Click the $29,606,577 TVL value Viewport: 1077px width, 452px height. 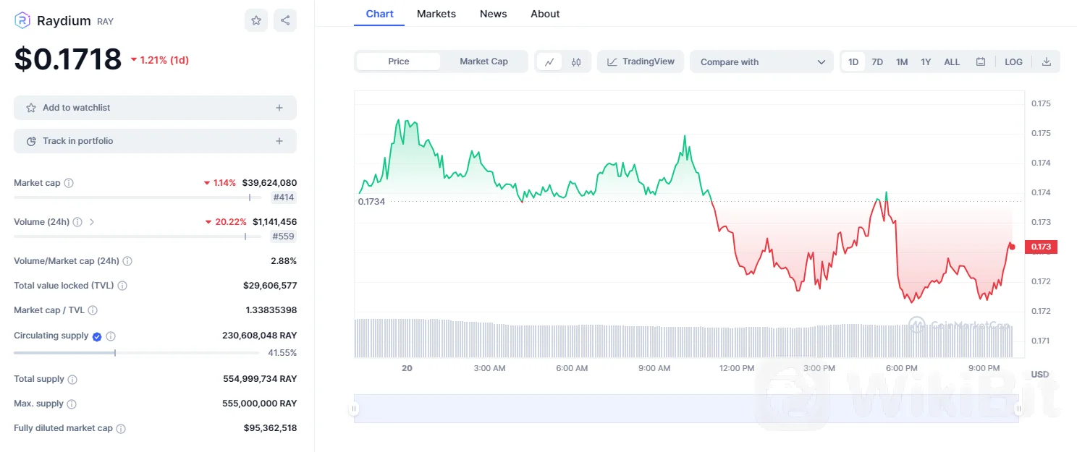coord(270,286)
